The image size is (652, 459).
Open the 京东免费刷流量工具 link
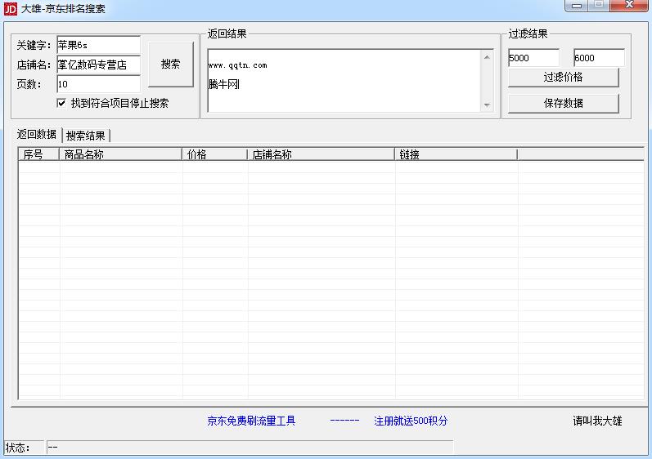point(251,421)
